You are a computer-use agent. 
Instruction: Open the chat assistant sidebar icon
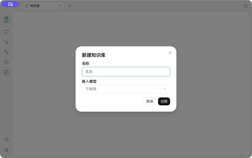(x=6, y=32)
